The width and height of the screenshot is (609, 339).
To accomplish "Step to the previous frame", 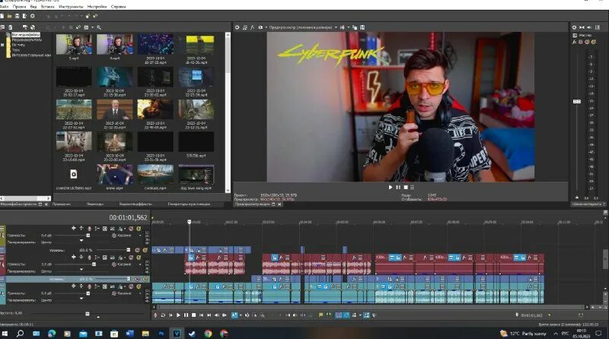I will (217, 315).
